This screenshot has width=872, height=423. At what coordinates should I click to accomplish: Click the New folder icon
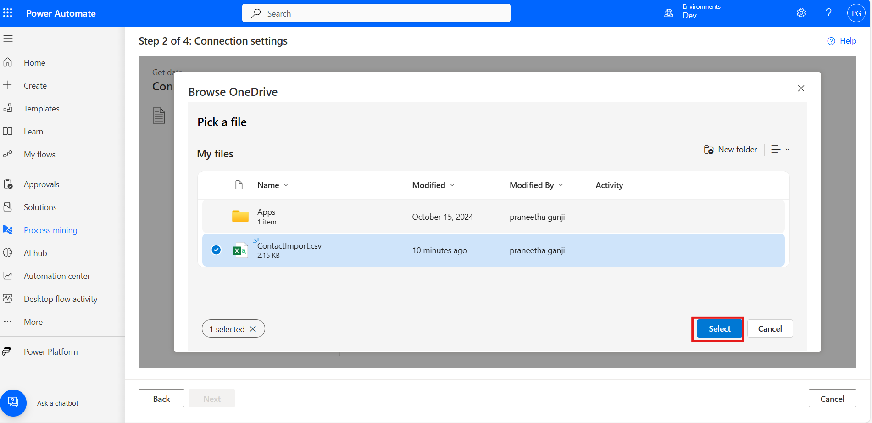[x=709, y=150]
